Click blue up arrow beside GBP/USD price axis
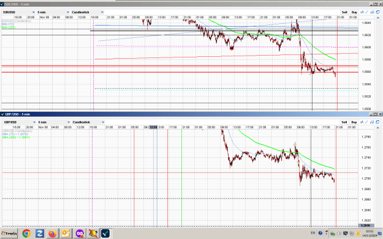Image resolution: width=383 pixels, height=239 pixels. click(x=377, y=128)
